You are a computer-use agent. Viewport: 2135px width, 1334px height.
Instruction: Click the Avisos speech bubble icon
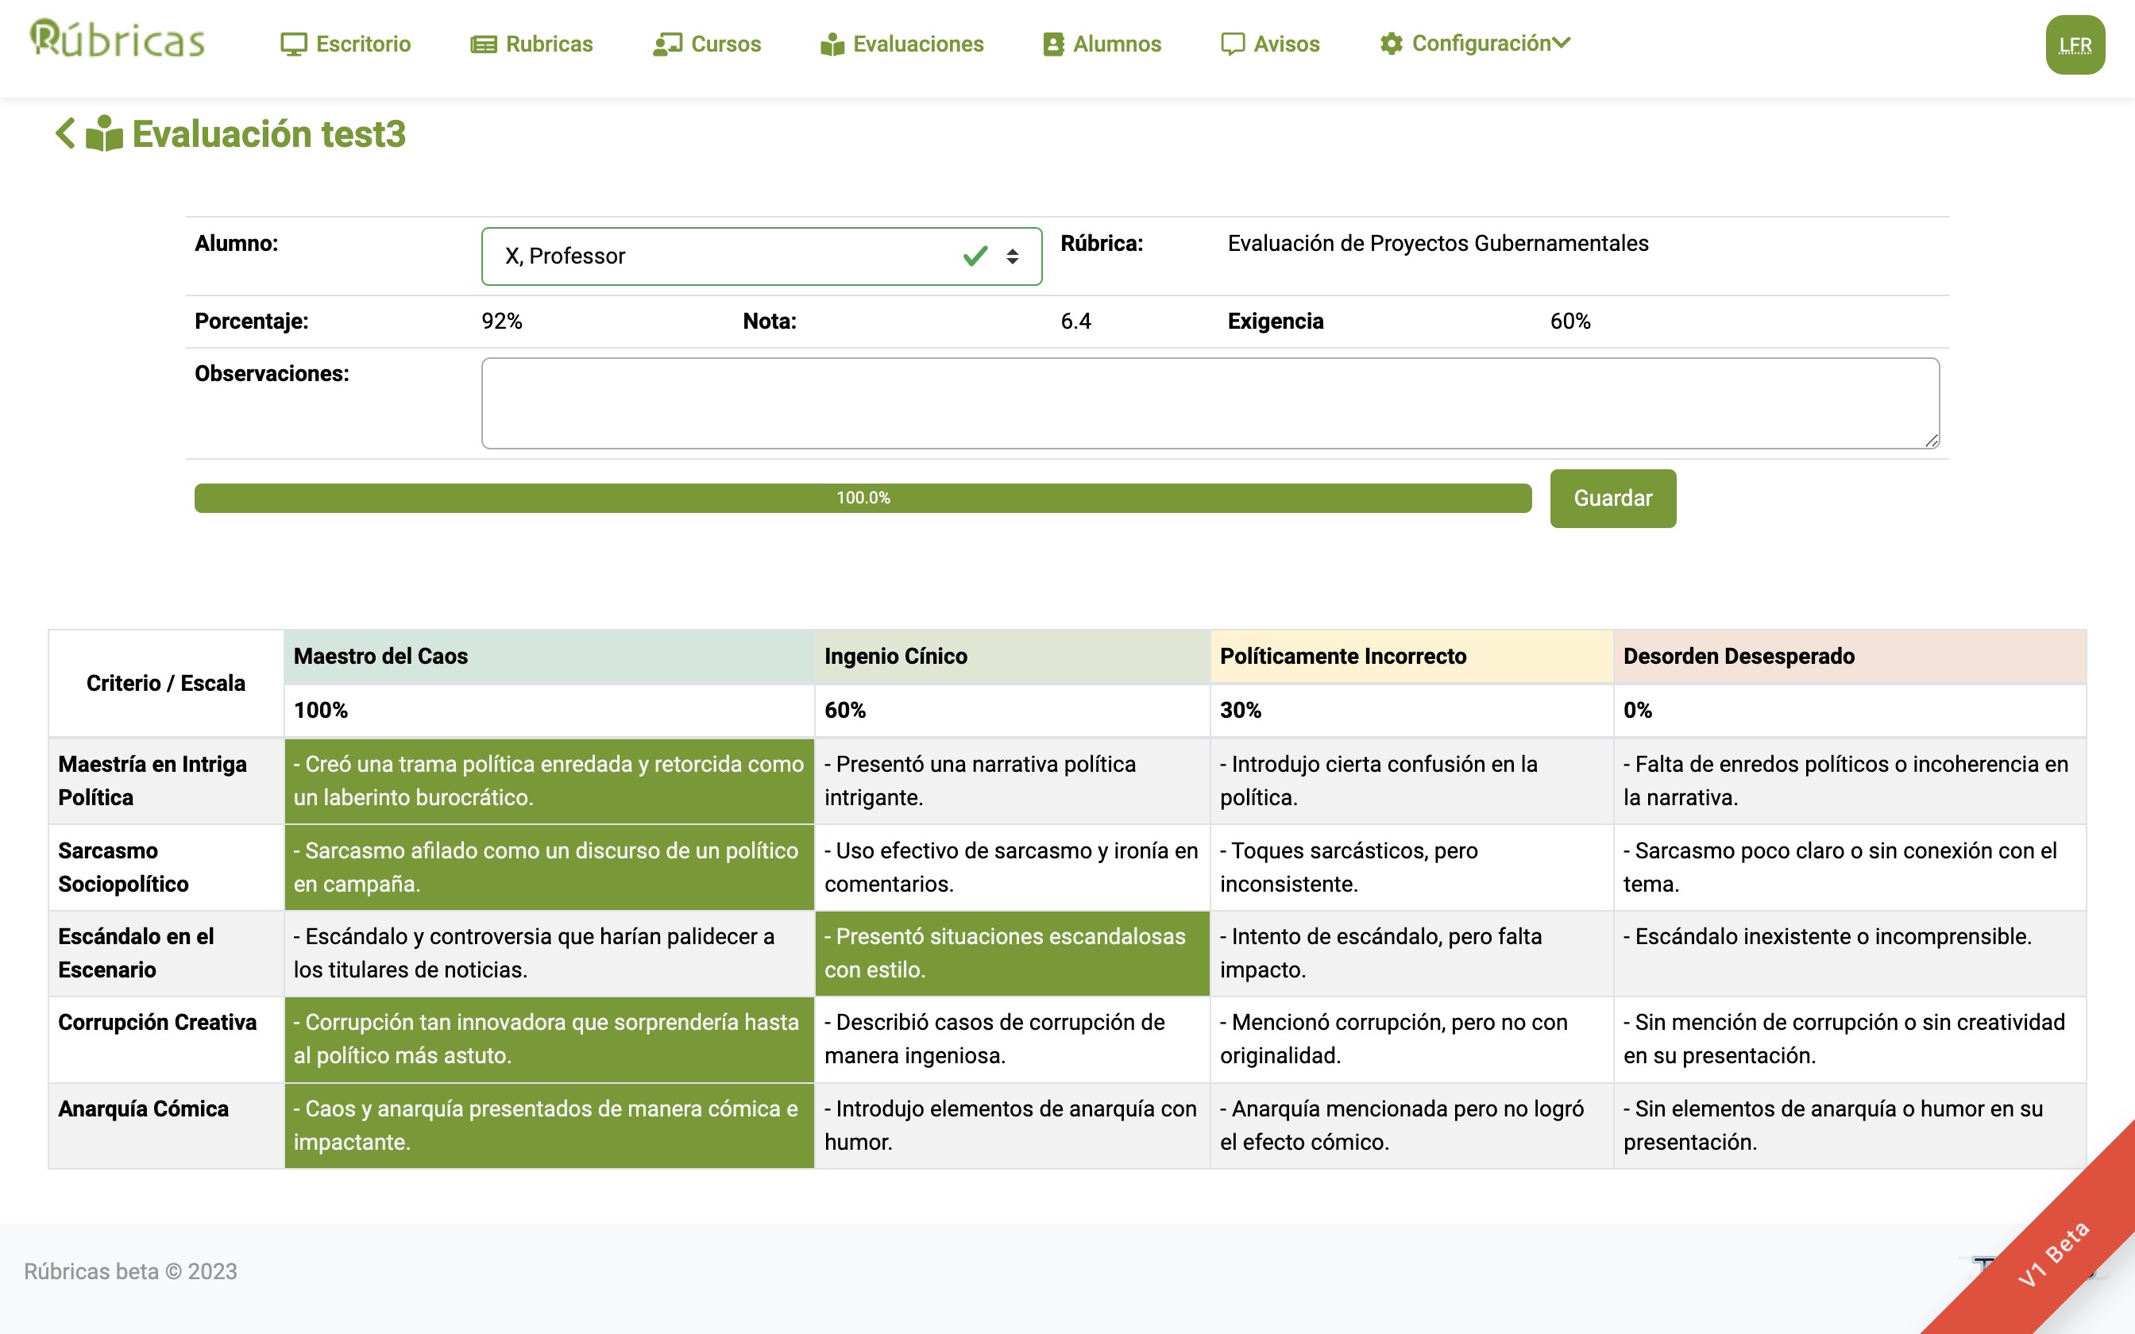pyautogui.click(x=1232, y=44)
